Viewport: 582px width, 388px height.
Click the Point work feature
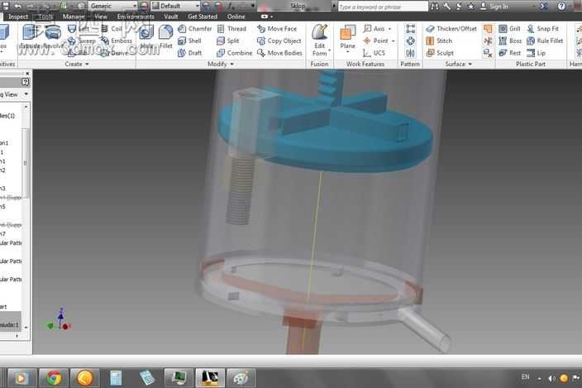pyautogui.click(x=376, y=41)
